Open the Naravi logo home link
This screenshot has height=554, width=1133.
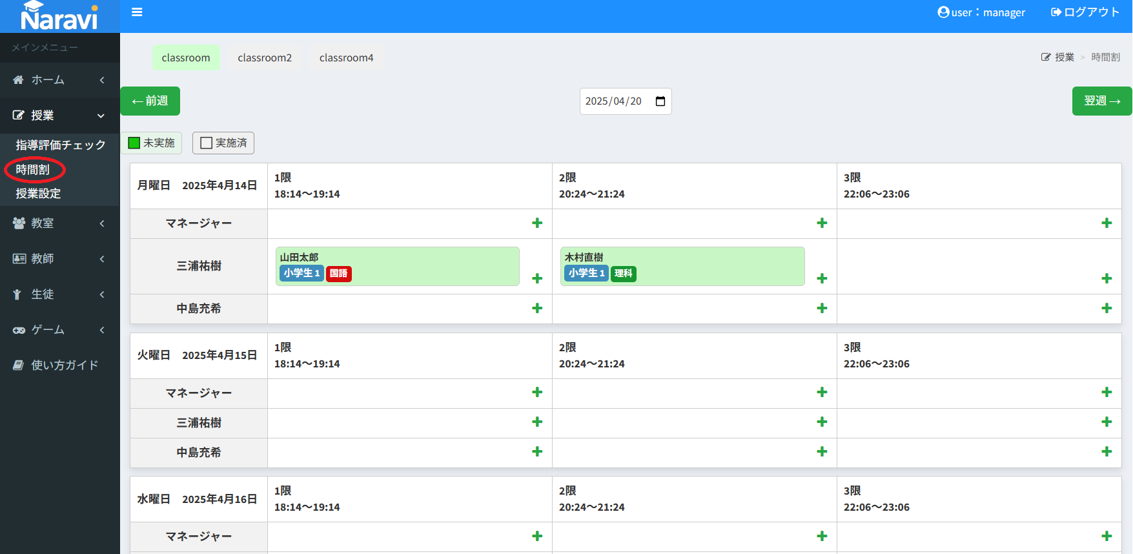[59, 16]
